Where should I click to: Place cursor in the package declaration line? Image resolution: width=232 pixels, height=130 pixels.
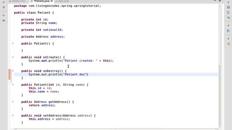[x=57, y=6]
